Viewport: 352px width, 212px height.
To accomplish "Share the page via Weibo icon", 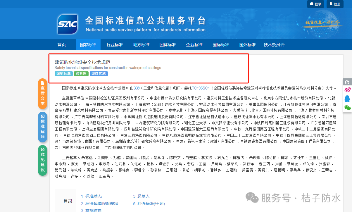I will 347,90.
